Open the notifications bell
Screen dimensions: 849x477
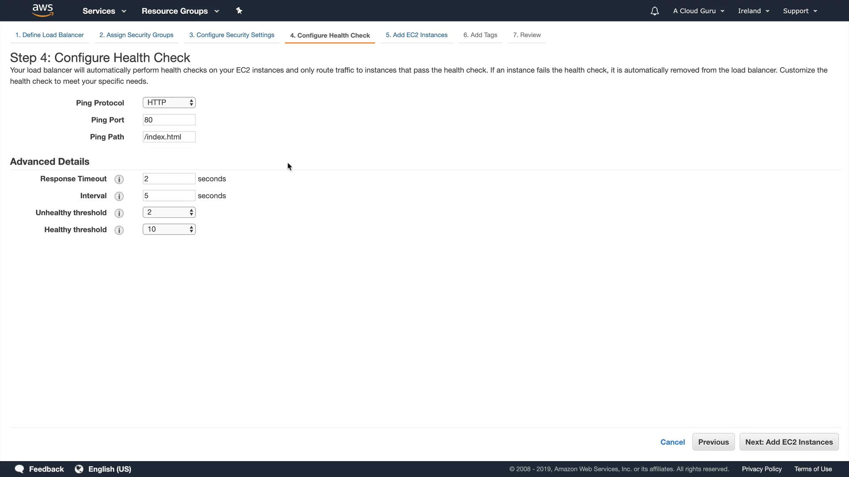click(654, 11)
